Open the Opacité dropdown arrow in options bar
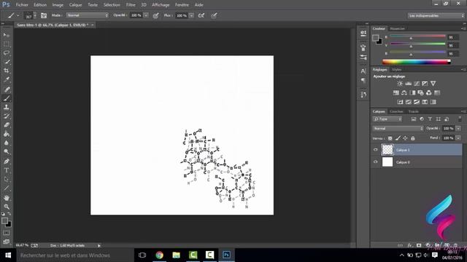Viewport: 467px width, 262px height. 146,15
